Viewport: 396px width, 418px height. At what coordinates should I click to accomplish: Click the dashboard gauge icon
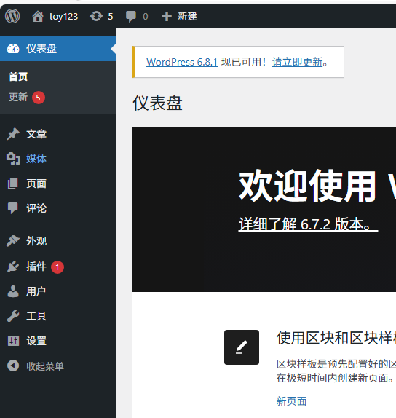coord(13,49)
